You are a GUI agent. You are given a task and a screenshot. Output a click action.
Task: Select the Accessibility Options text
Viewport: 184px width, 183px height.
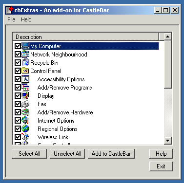tap(61, 79)
